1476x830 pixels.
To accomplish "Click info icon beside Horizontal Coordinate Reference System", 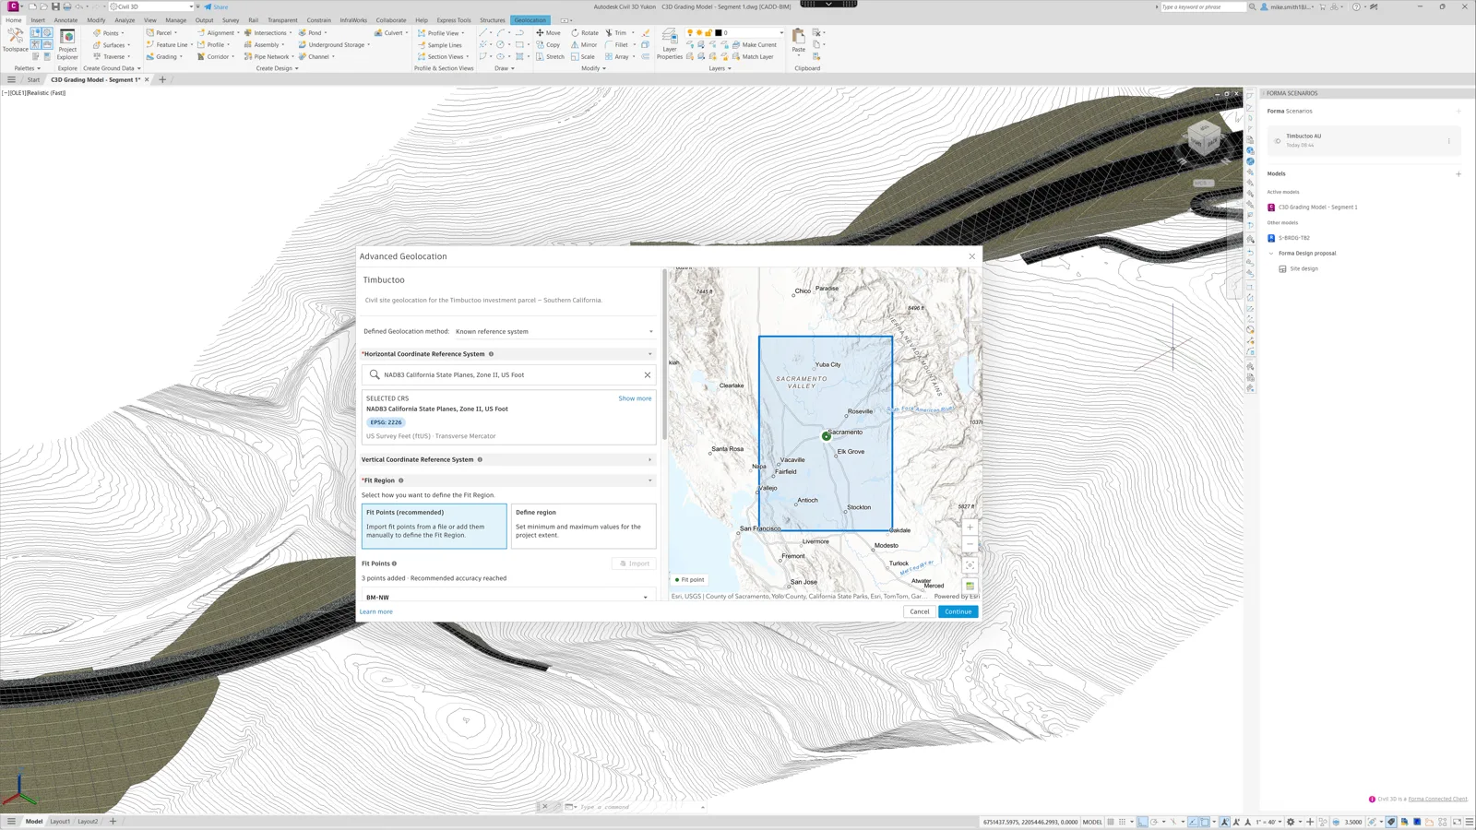I will pos(491,354).
